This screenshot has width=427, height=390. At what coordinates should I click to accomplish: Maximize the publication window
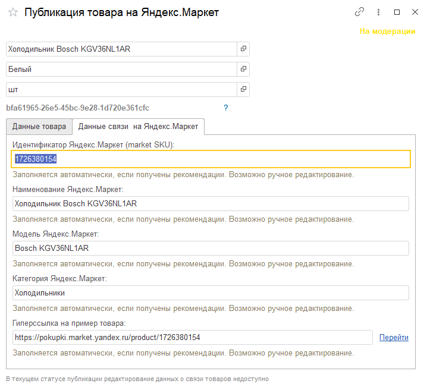(x=397, y=12)
